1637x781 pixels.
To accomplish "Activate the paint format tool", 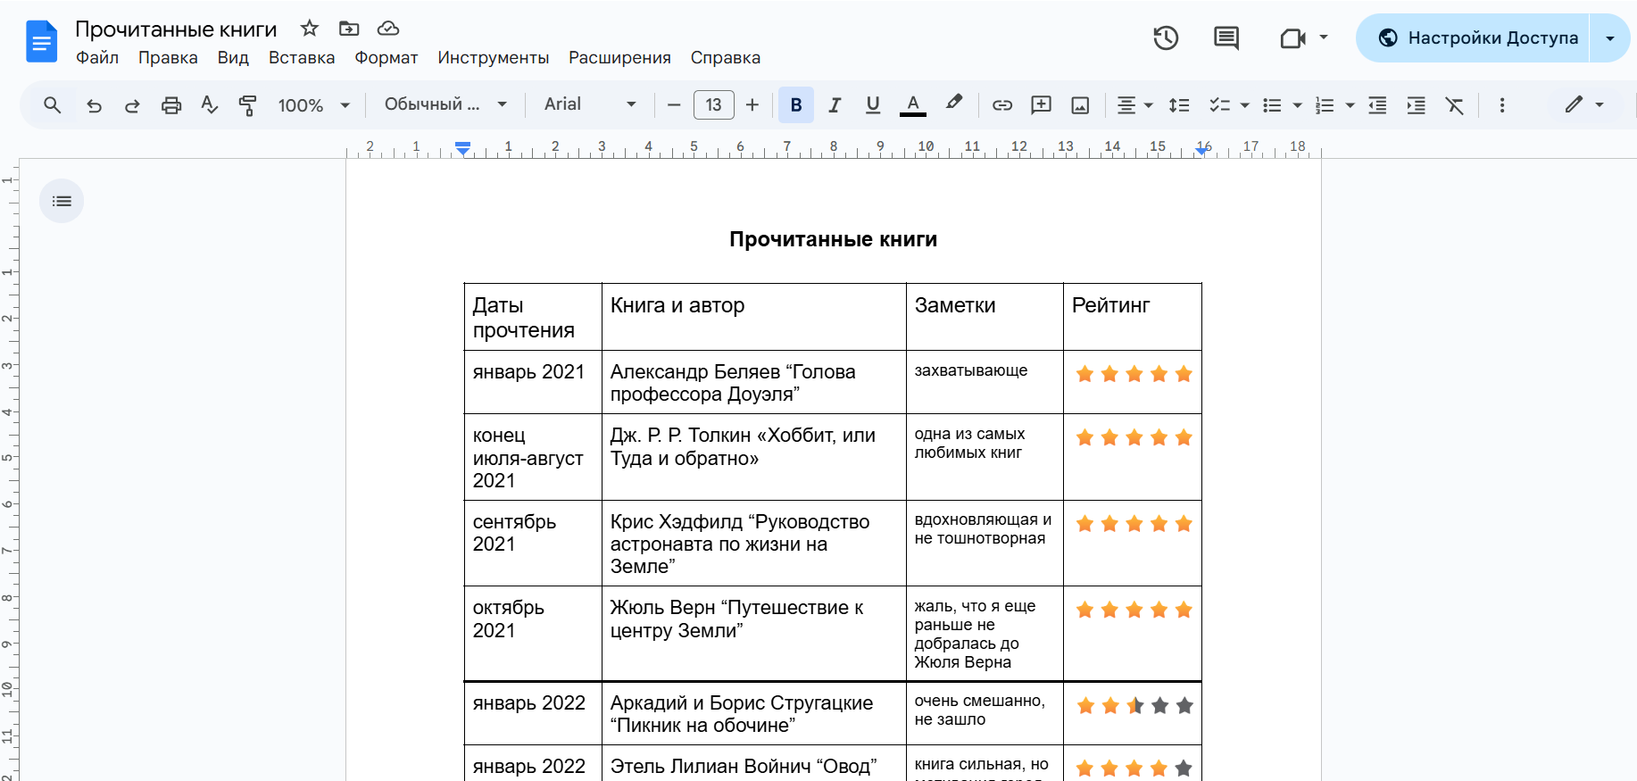I will [x=247, y=105].
